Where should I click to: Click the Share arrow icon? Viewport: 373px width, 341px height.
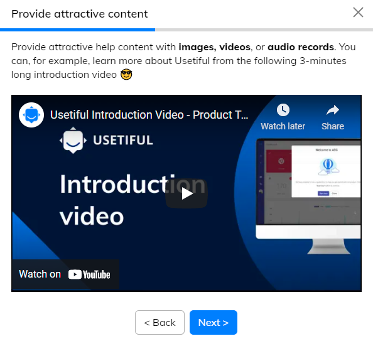pyautogui.click(x=333, y=110)
